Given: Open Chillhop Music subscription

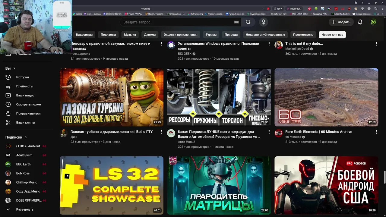Looking at the screenshot, I should [27, 182].
